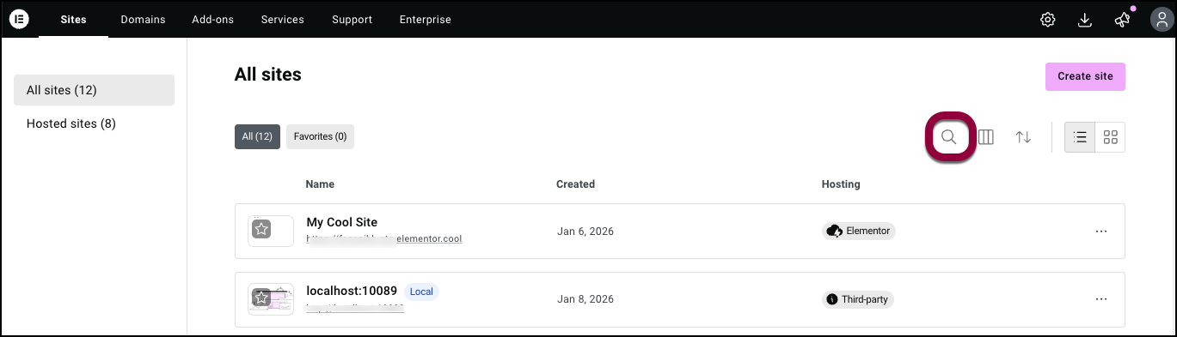Switch to list view layout
This screenshot has height=337, width=1177.
coord(1080,137)
